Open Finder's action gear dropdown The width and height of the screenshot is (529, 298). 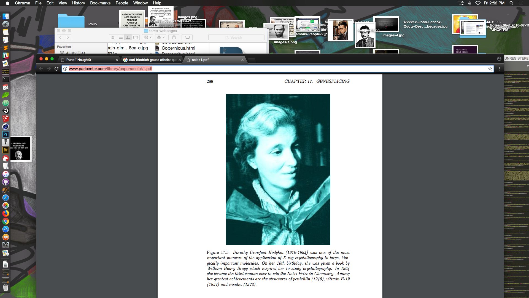click(x=161, y=37)
